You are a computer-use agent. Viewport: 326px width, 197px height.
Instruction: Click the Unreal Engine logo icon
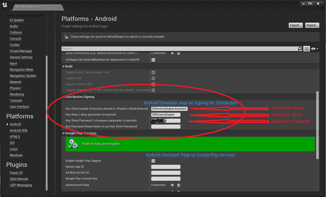[x=5, y=5]
